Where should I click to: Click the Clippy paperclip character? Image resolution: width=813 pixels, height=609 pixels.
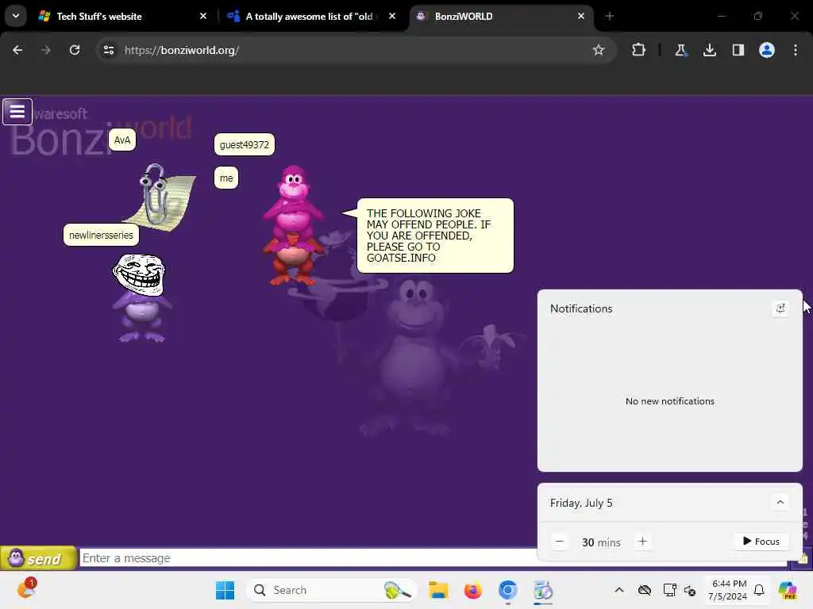(158, 196)
